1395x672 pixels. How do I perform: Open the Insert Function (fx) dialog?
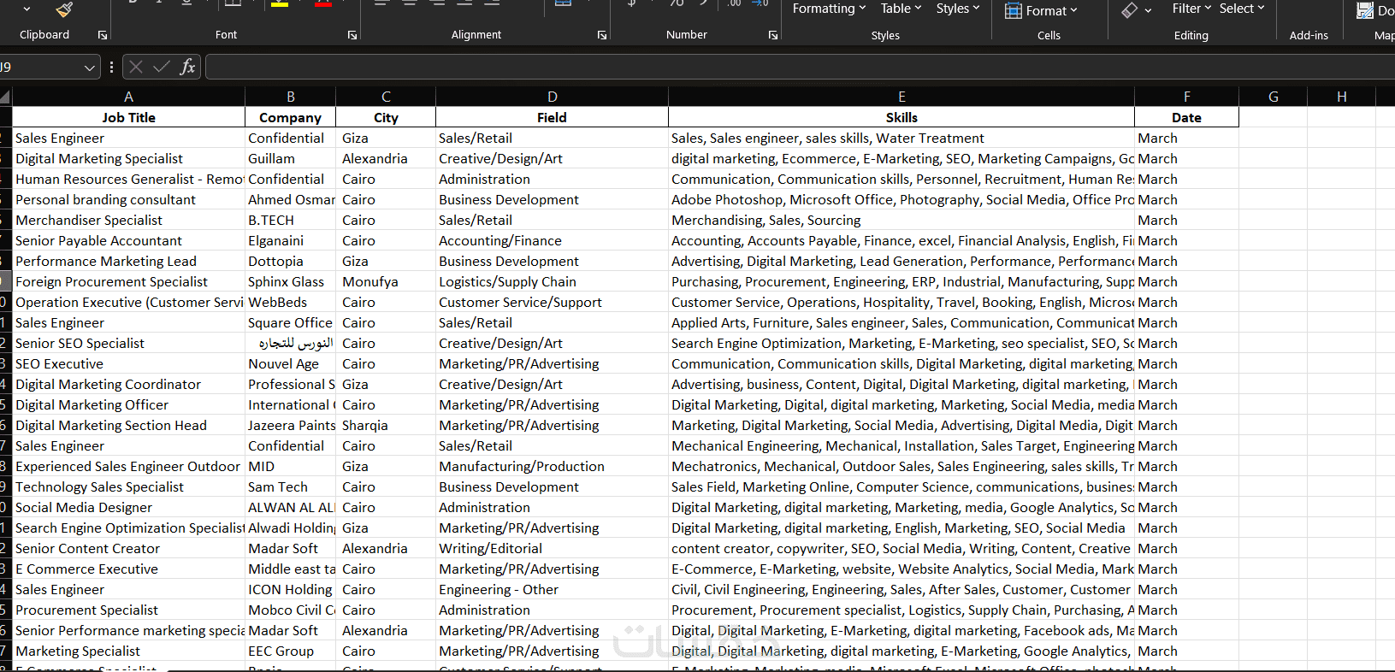pos(187,67)
